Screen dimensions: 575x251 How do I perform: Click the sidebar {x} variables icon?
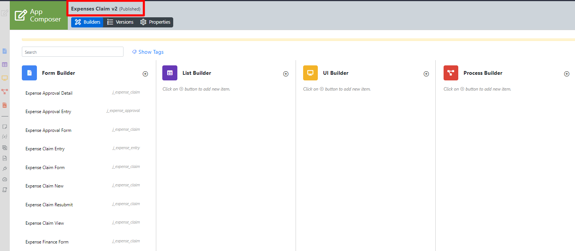point(5,136)
